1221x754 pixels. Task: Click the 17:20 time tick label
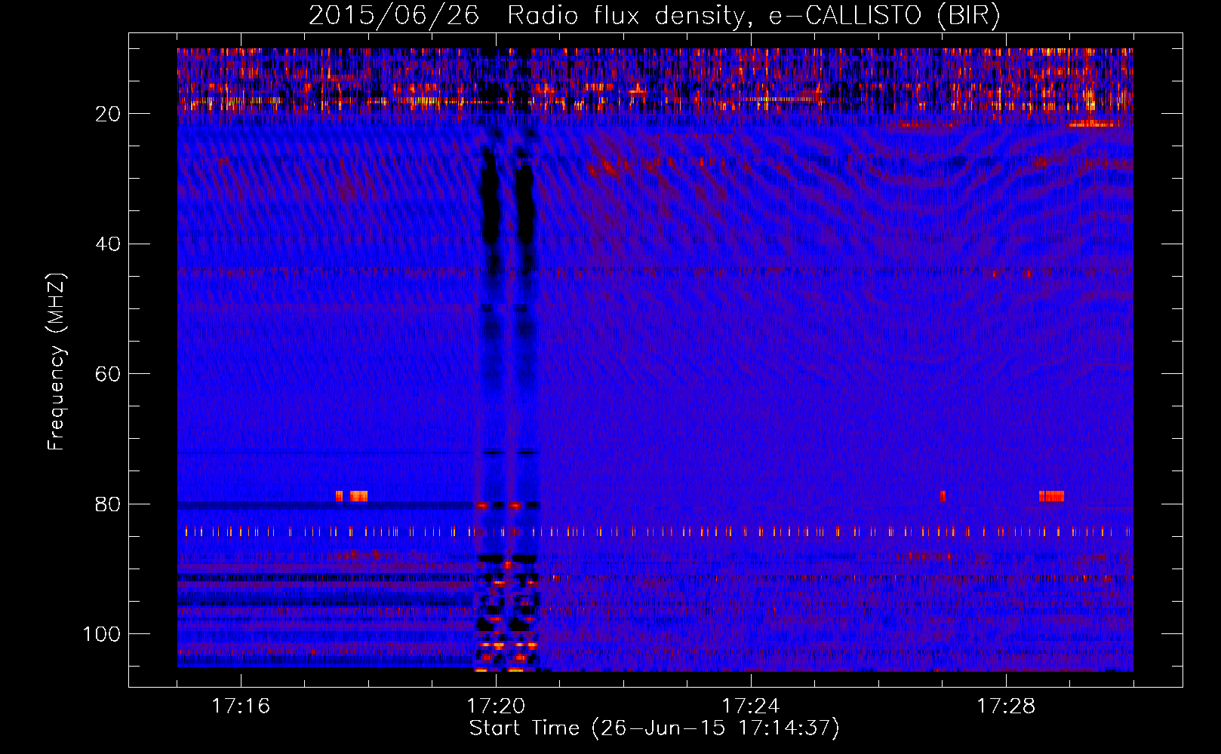point(496,706)
